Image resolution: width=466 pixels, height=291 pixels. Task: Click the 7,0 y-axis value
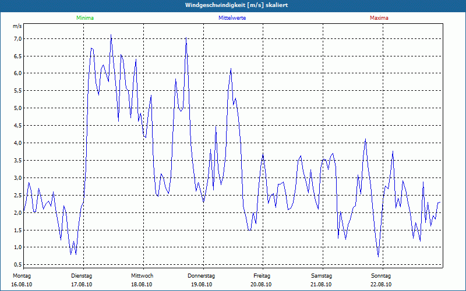pyautogui.click(x=17, y=39)
